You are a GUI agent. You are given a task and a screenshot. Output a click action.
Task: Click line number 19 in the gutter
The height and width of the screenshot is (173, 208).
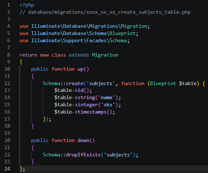pos(7,133)
